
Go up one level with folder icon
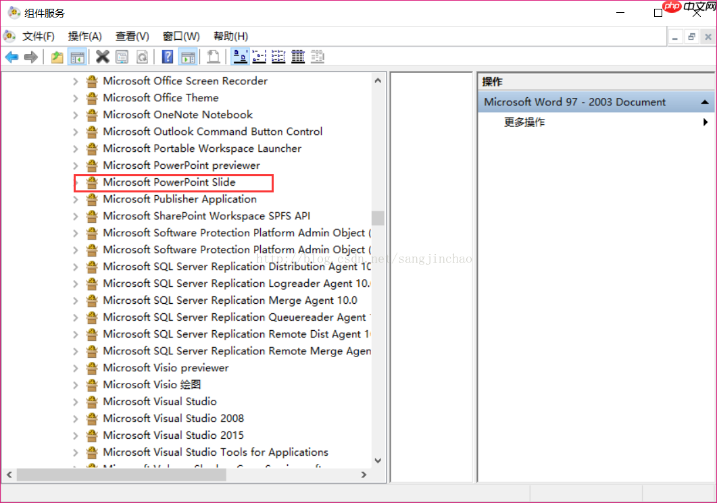(x=57, y=57)
